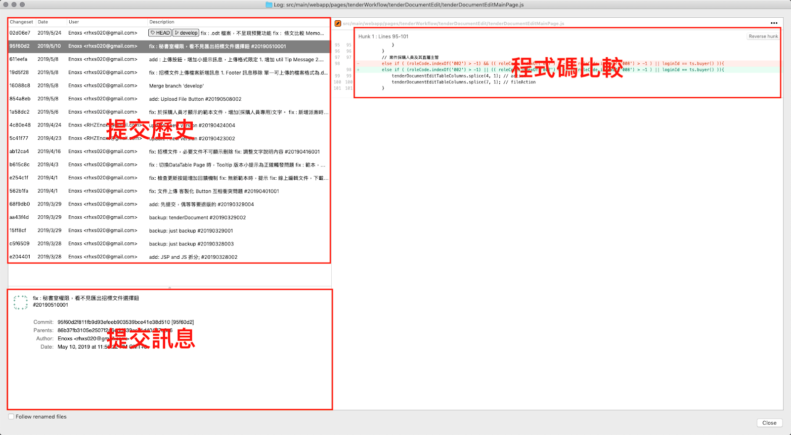Select commit row 5c41f77
Image resolution: width=791 pixels, height=435 pixels.
(x=169, y=138)
